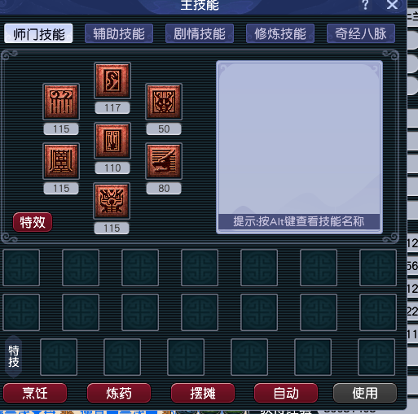Click the help question mark icon
The width and height of the screenshot is (418, 414).
[x=365, y=5]
